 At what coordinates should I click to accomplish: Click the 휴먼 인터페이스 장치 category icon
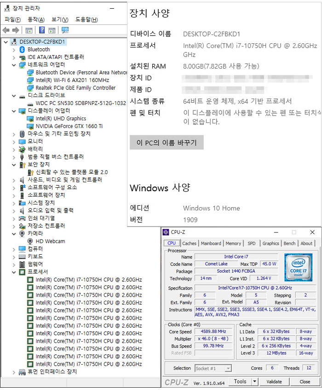coord(22,372)
